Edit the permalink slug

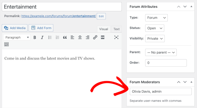point(101,16)
